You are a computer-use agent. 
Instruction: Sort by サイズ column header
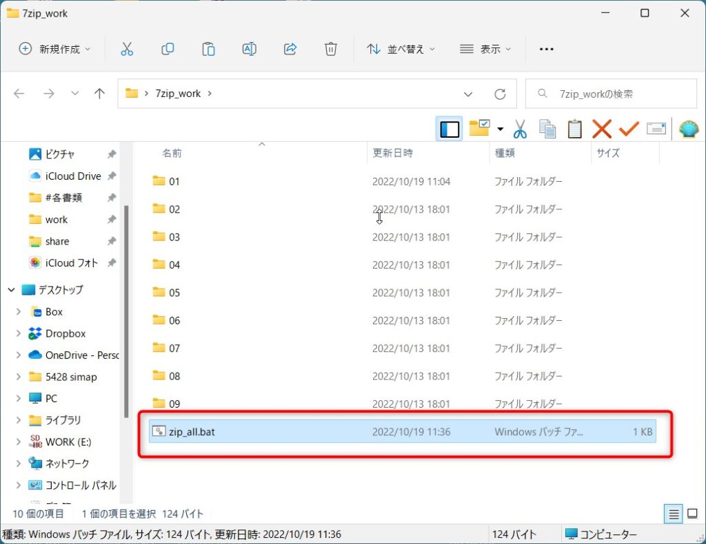click(x=608, y=154)
